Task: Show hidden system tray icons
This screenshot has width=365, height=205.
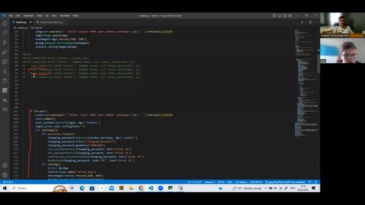Action: pyautogui.click(x=266, y=188)
